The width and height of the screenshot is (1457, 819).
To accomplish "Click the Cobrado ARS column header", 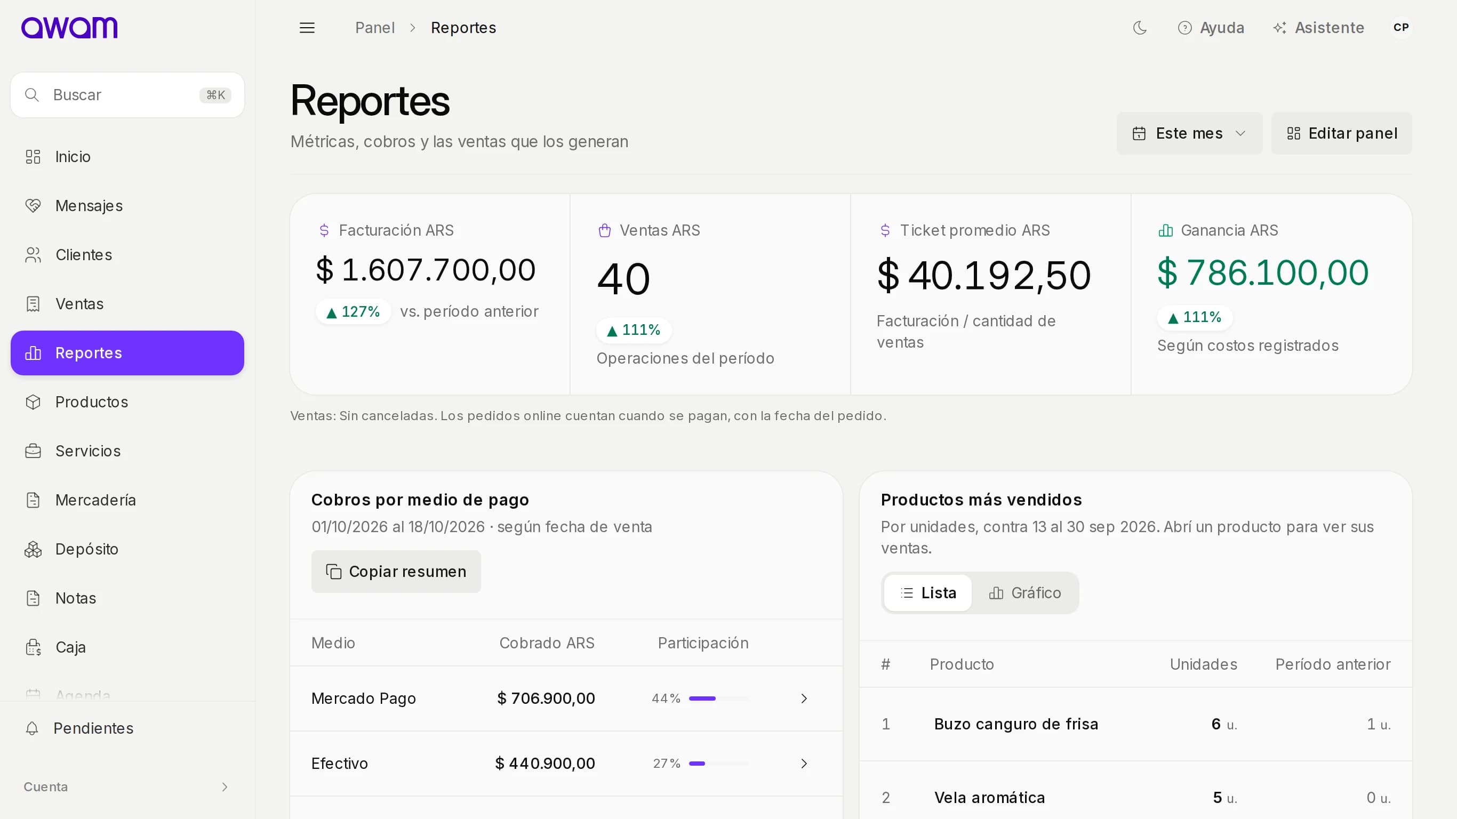I will 547,643.
